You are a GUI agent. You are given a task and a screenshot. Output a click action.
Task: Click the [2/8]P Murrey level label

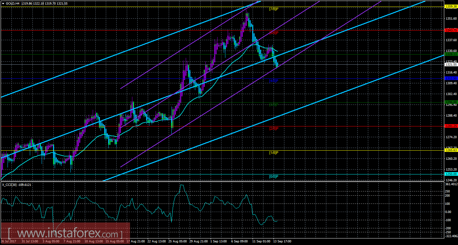point(274,128)
